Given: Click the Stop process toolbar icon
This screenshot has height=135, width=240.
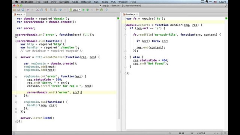Looking at the screenshot, I should [x=92, y=10].
